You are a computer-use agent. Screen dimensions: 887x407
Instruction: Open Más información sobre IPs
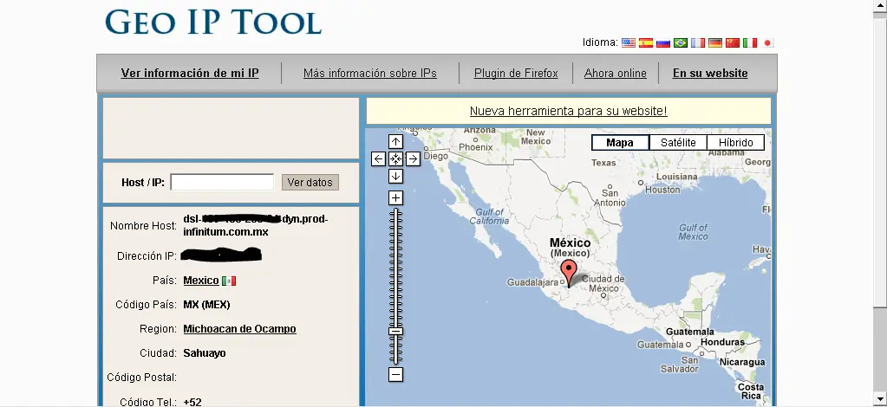coord(370,73)
